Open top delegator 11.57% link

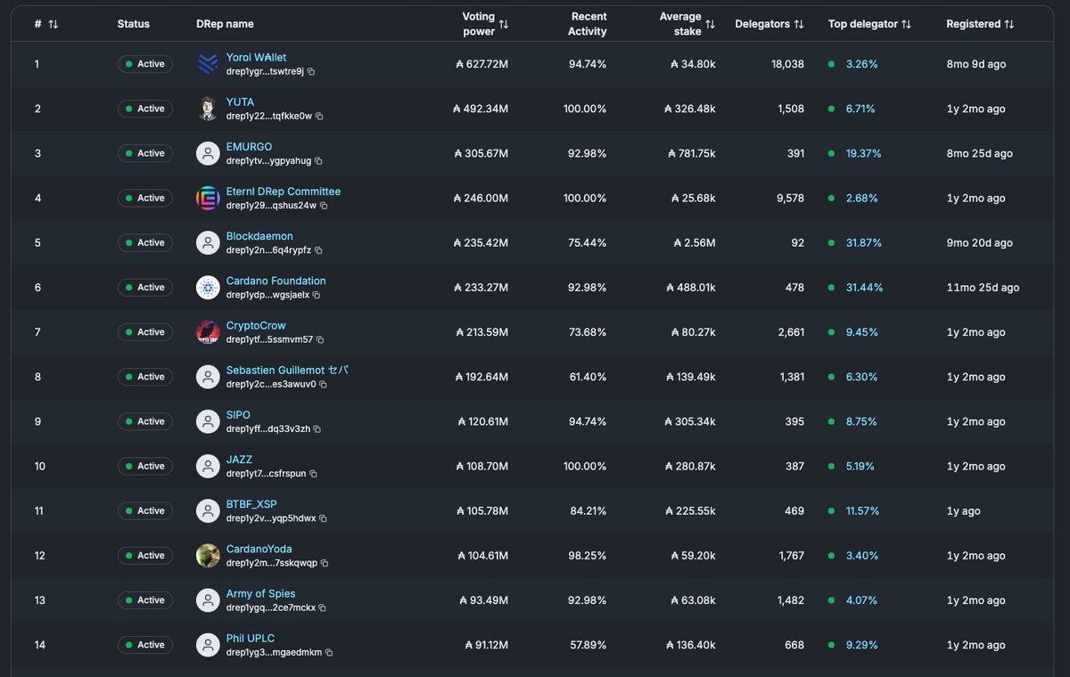coord(862,511)
